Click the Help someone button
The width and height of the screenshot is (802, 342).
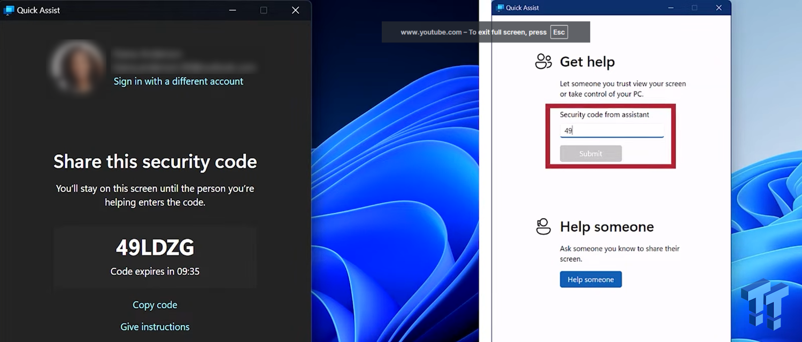(591, 279)
